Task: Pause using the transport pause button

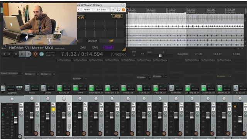Action: click(28, 54)
